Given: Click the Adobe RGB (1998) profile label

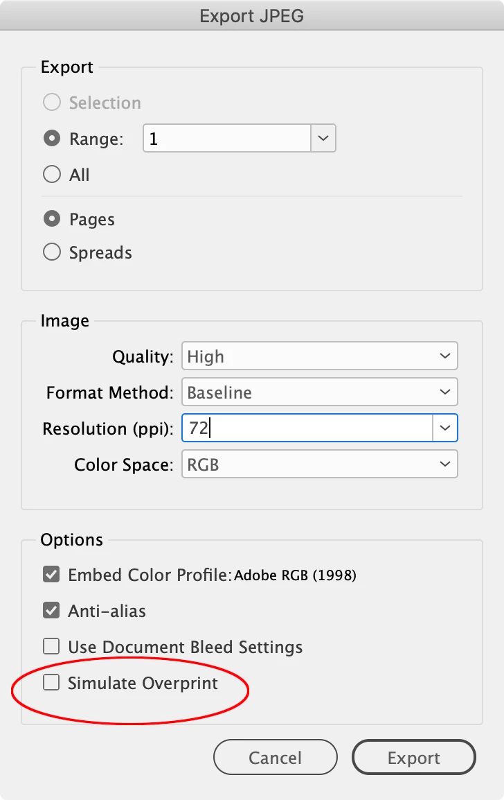Looking at the screenshot, I should (x=296, y=575).
